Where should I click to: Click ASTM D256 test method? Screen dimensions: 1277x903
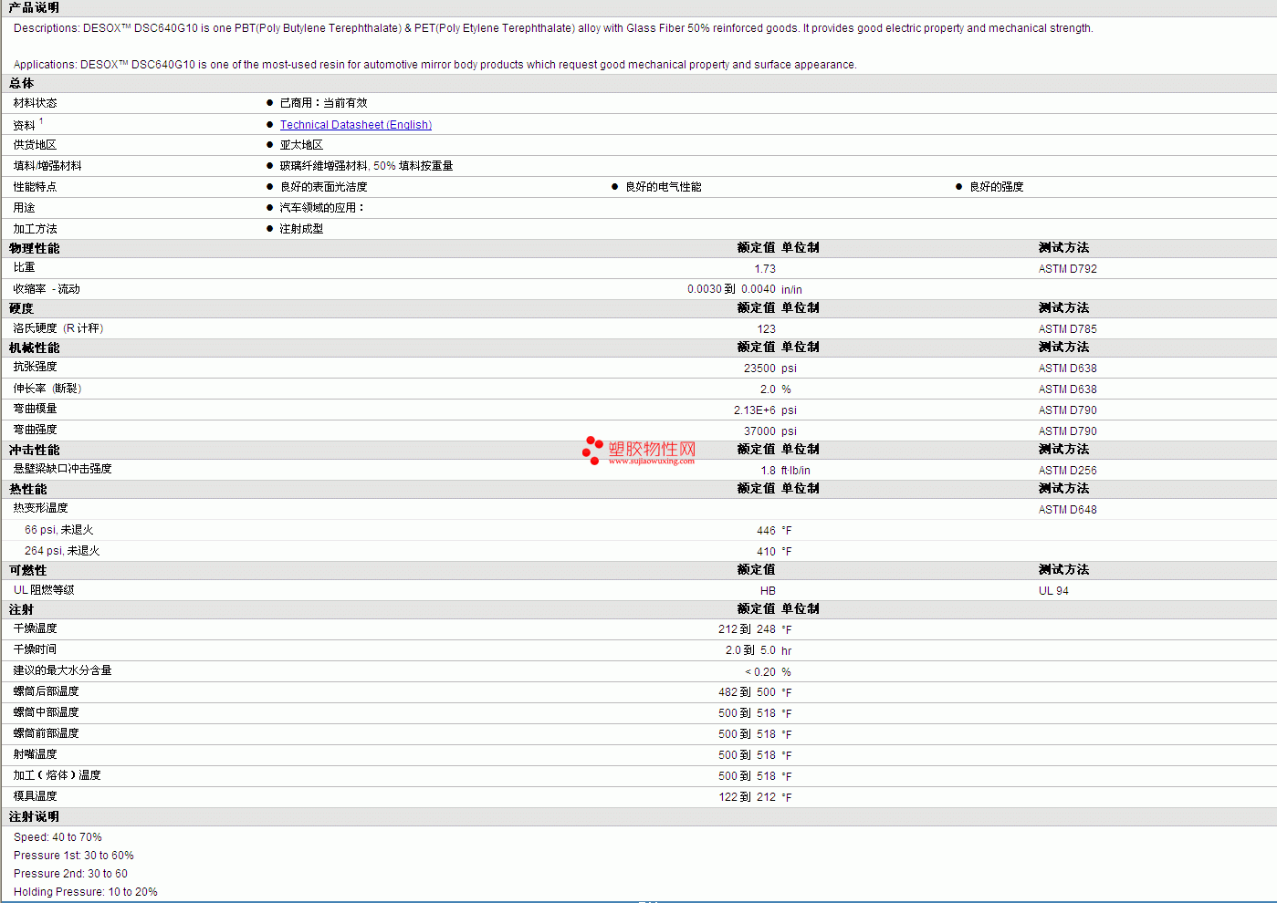click(1067, 471)
